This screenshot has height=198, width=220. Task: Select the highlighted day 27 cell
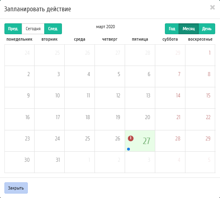click(140, 141)
